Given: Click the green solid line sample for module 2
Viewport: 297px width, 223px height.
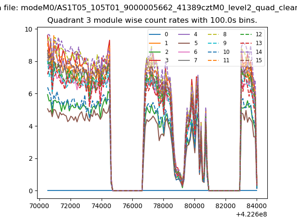Looking at the screenshot, I should 155,52.
